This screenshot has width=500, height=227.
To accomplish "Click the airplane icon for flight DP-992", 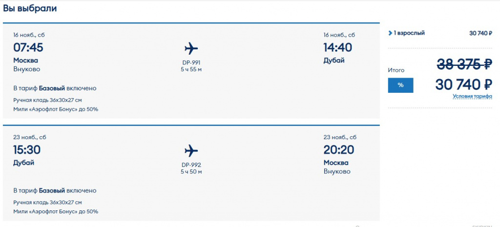I will click(x=191, y=150).
